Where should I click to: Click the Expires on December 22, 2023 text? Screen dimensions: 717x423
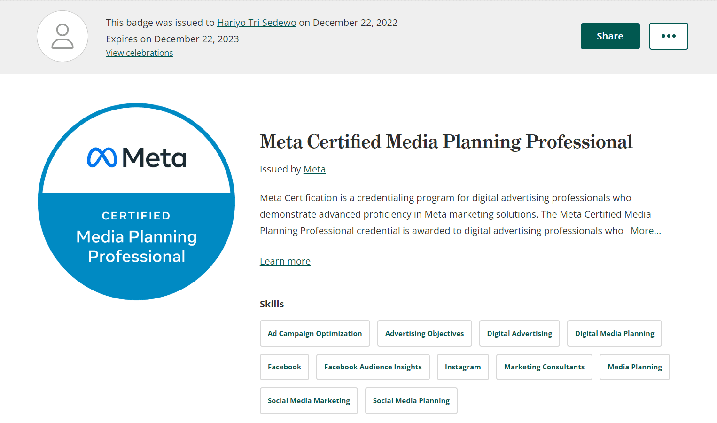coord(172,39)
